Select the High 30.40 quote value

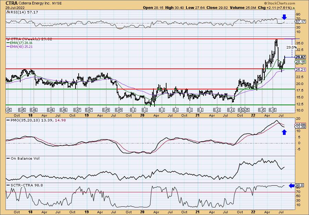click(174, 8)
